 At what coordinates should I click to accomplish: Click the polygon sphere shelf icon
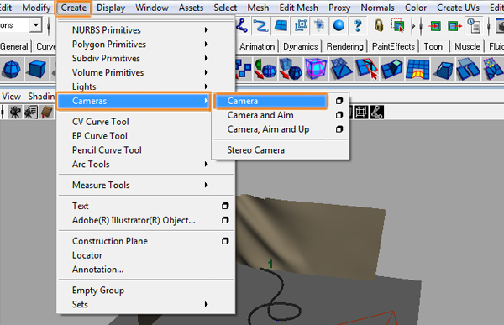pyautogui.click(x=11, y=69)
